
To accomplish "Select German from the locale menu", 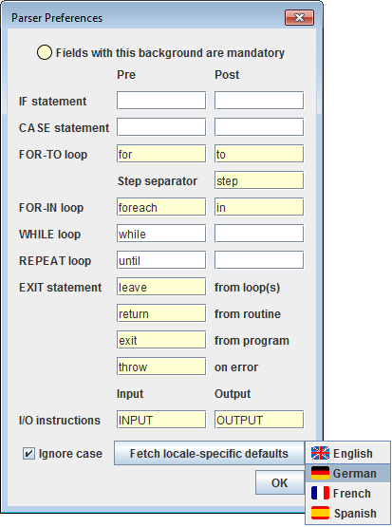I will [x=347, y=473].
